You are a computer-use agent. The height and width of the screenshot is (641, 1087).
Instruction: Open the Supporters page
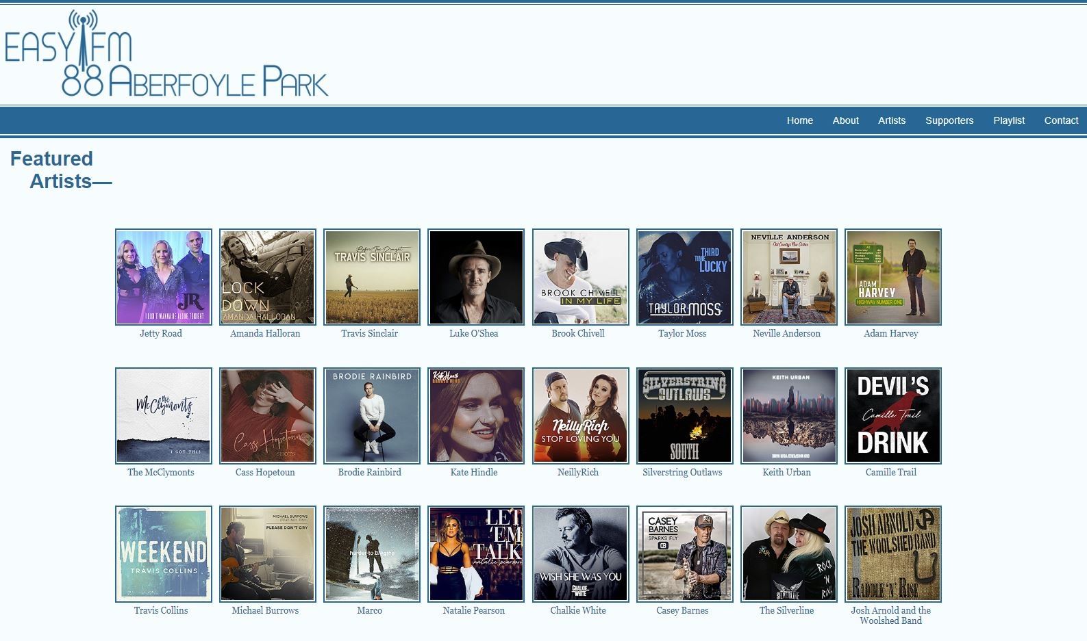[949, 120]
